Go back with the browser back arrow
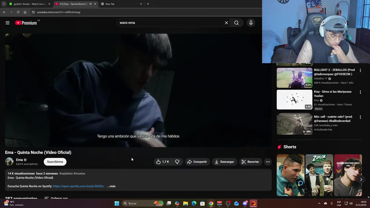 [x=4, y=12]
